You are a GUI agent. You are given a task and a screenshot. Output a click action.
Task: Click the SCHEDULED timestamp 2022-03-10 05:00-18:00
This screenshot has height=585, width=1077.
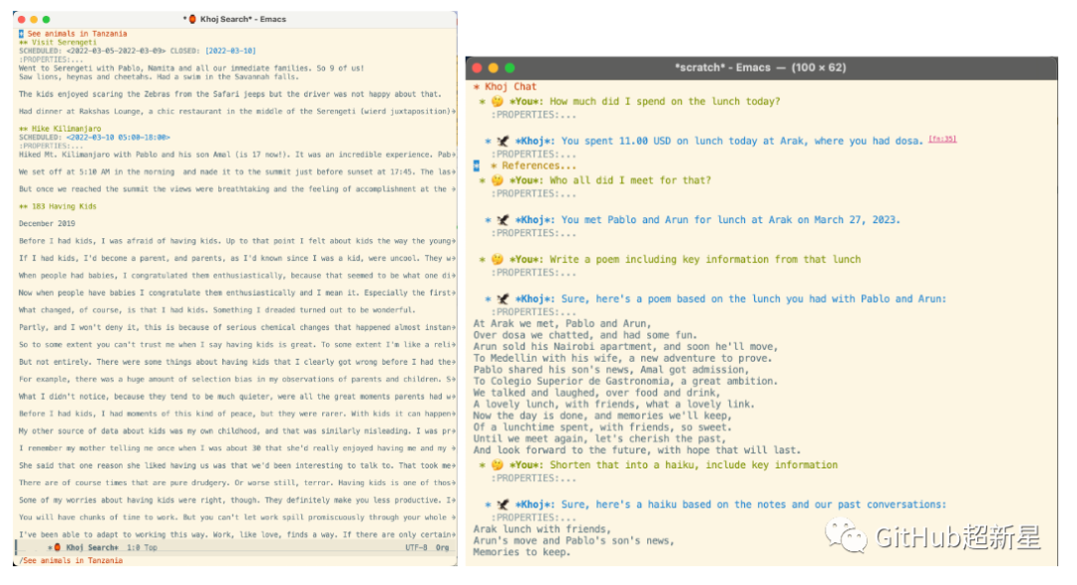pos(116,138)
